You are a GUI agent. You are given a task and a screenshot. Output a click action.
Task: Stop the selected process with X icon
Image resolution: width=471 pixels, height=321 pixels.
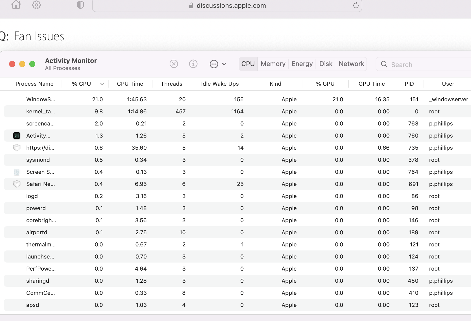(174, 64)
